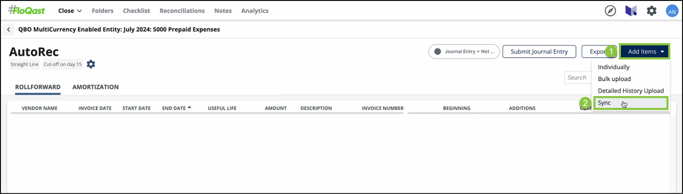
Task: Sort by End Date column arrow
Action: (189, 108)
